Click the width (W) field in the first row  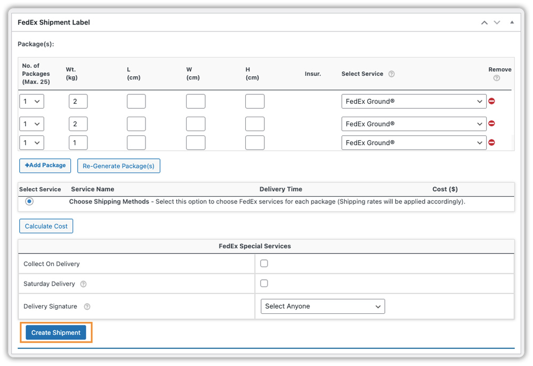196,101
